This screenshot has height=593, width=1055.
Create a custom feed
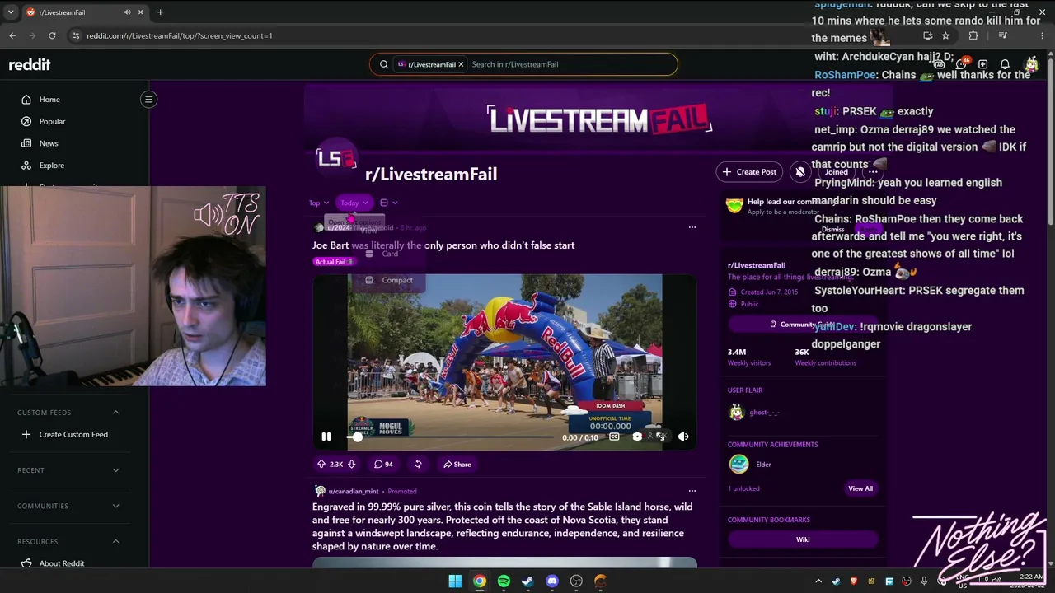point(64,435)
